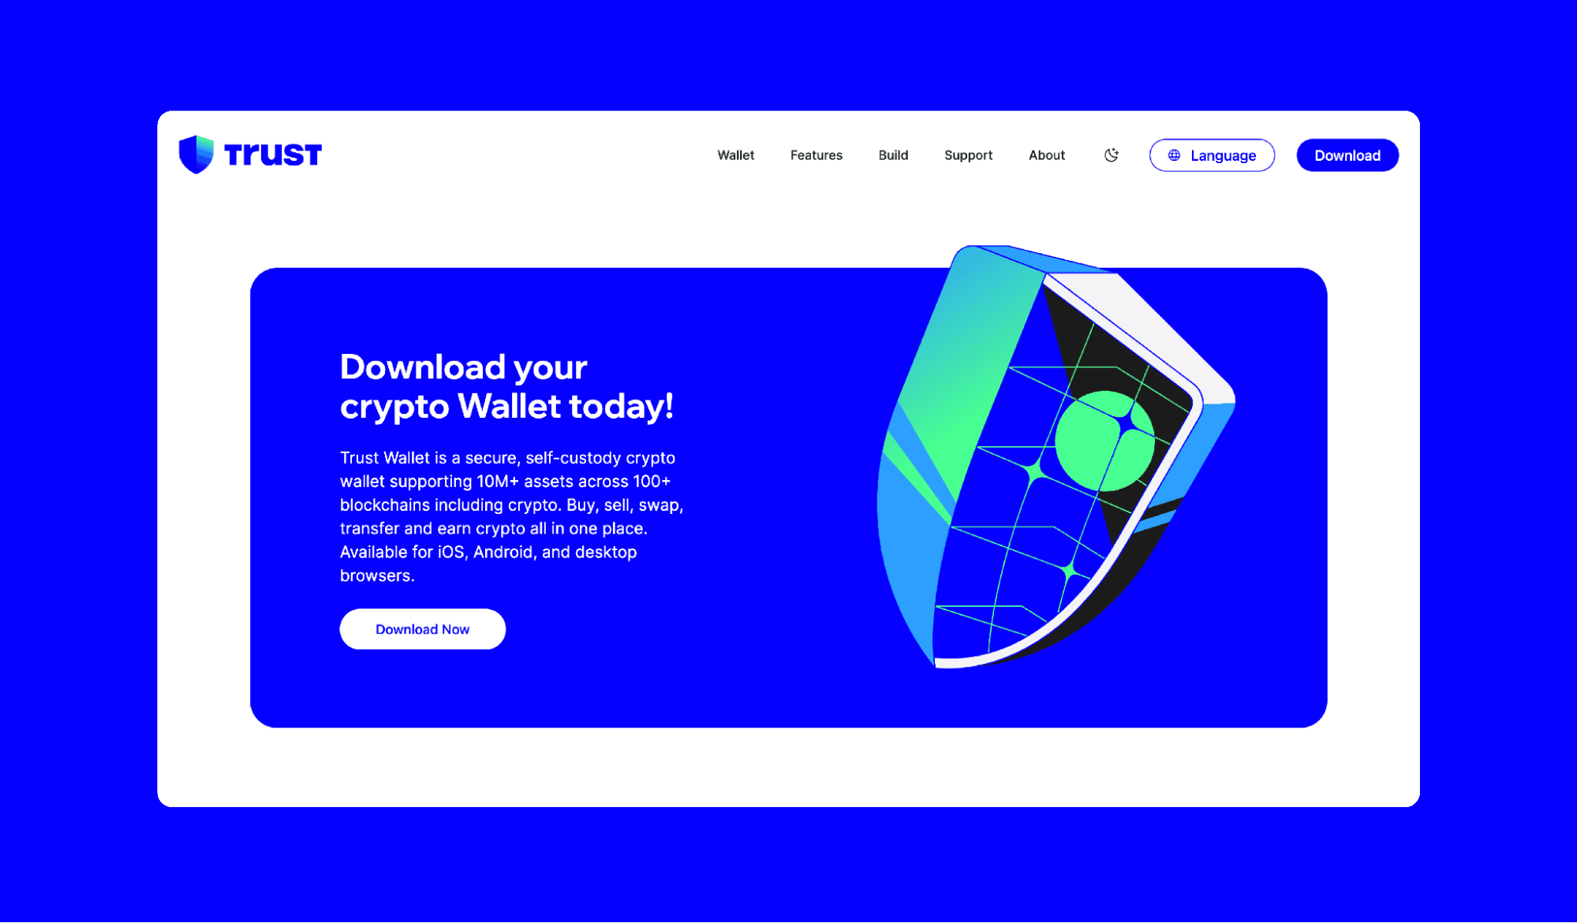Click the top-right Download button
Image resolution: width=1577 pixels, height=923 pixels.
(1347, 154)
